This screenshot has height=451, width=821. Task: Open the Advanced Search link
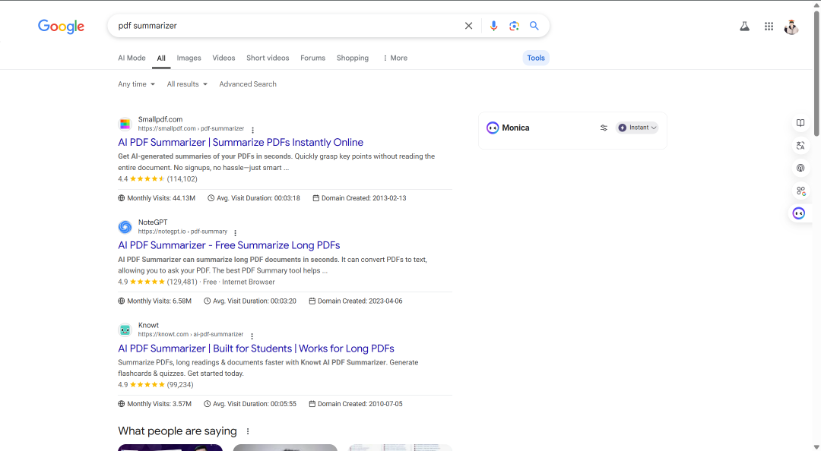(248, 84)
